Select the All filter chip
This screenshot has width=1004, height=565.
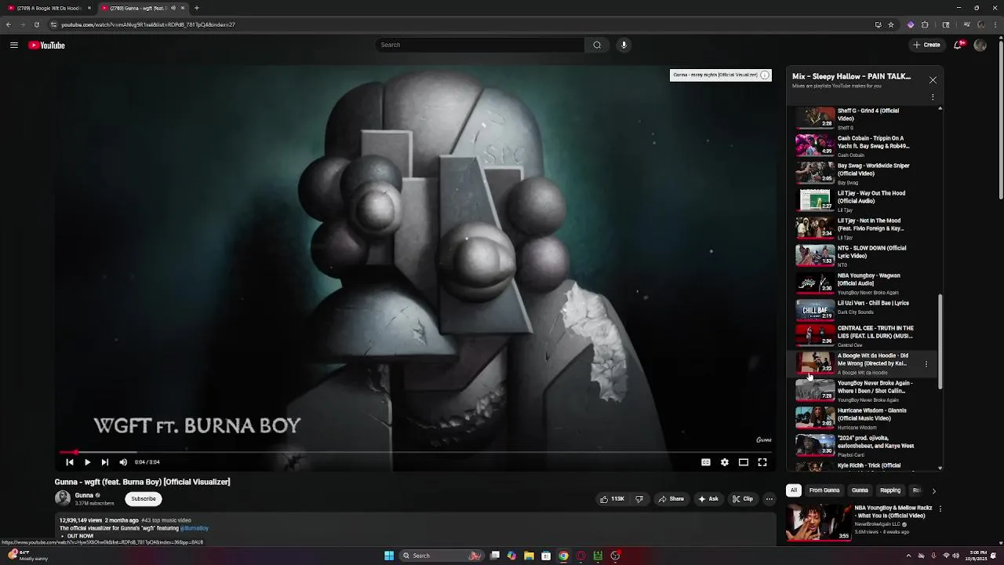(x=794, y=490)
